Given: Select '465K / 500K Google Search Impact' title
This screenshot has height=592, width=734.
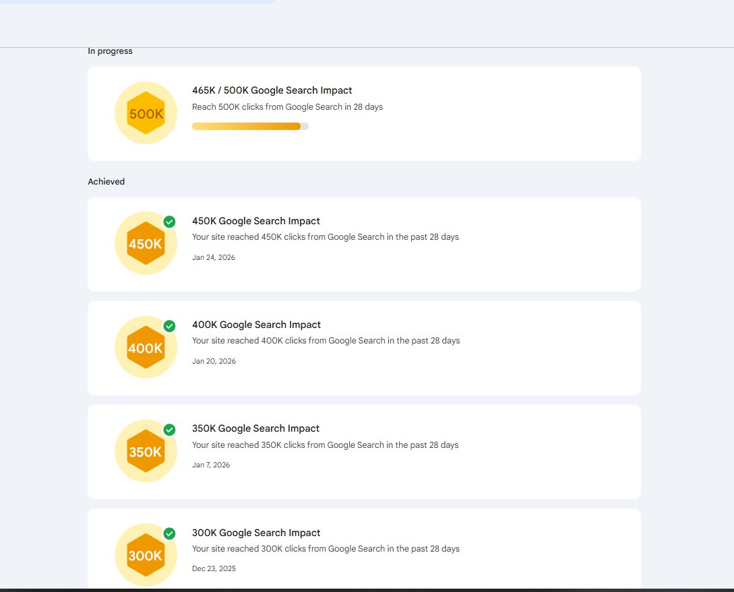Looking at the screenshot, I should pyautogui.click(x=272, y=90).
